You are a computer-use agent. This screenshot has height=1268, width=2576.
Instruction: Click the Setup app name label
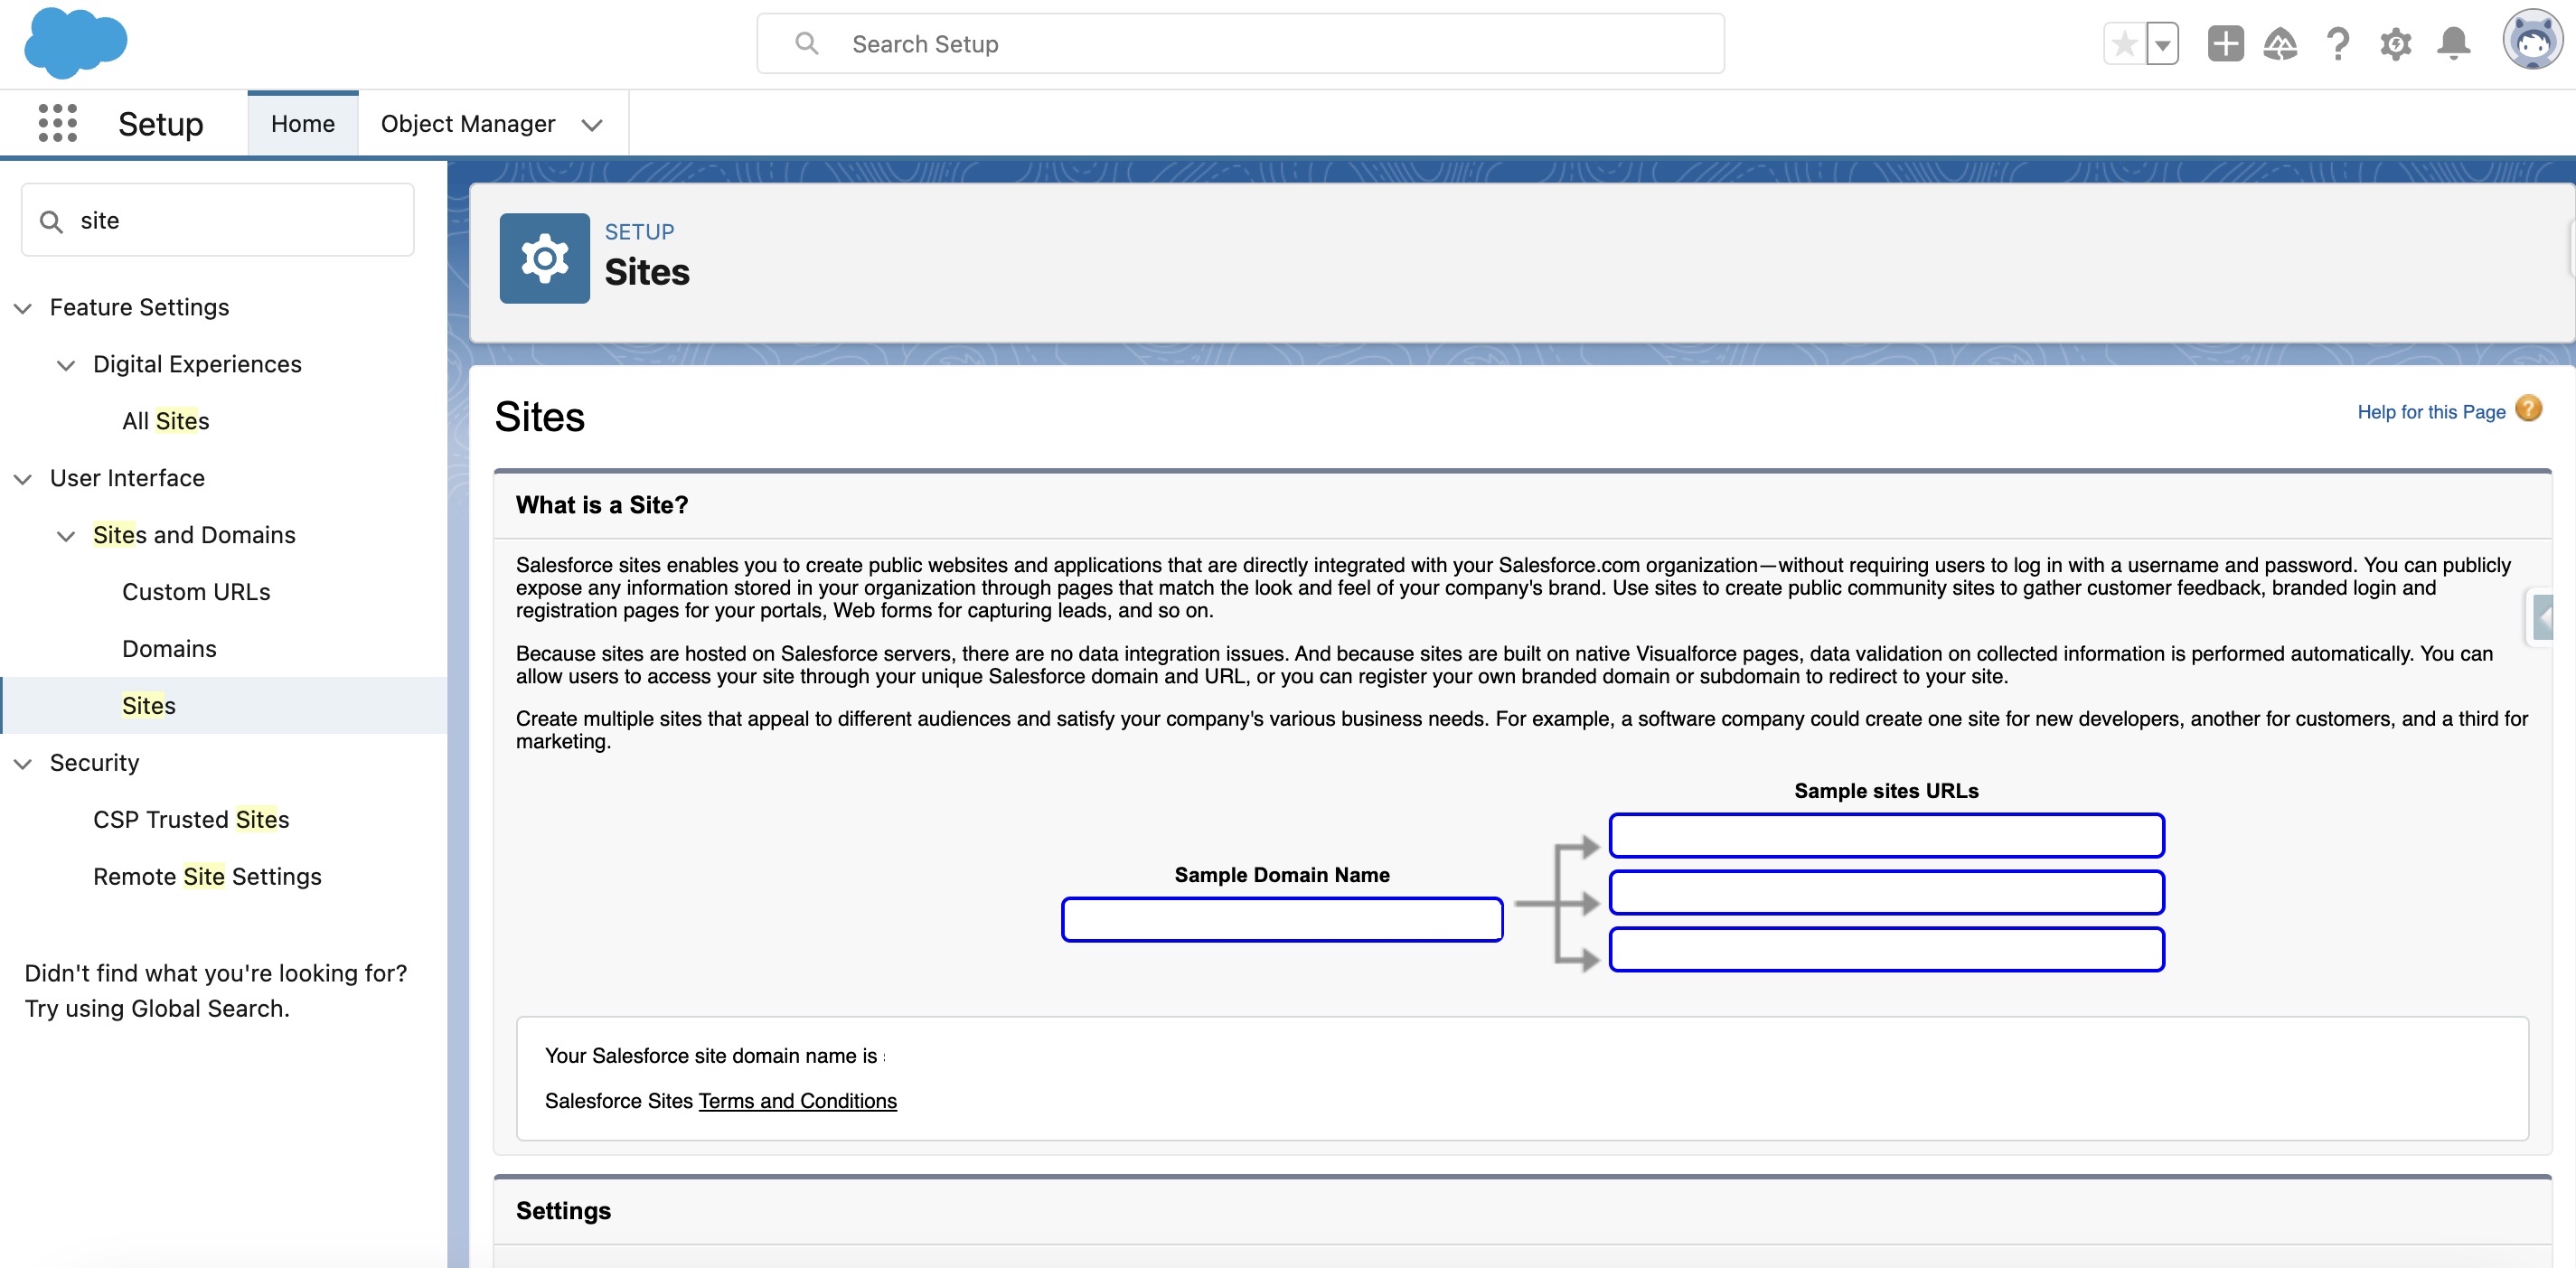161,124
